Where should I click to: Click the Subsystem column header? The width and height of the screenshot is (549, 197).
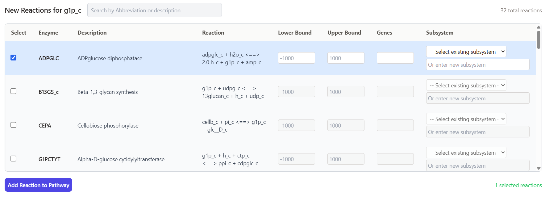point(439,33)
